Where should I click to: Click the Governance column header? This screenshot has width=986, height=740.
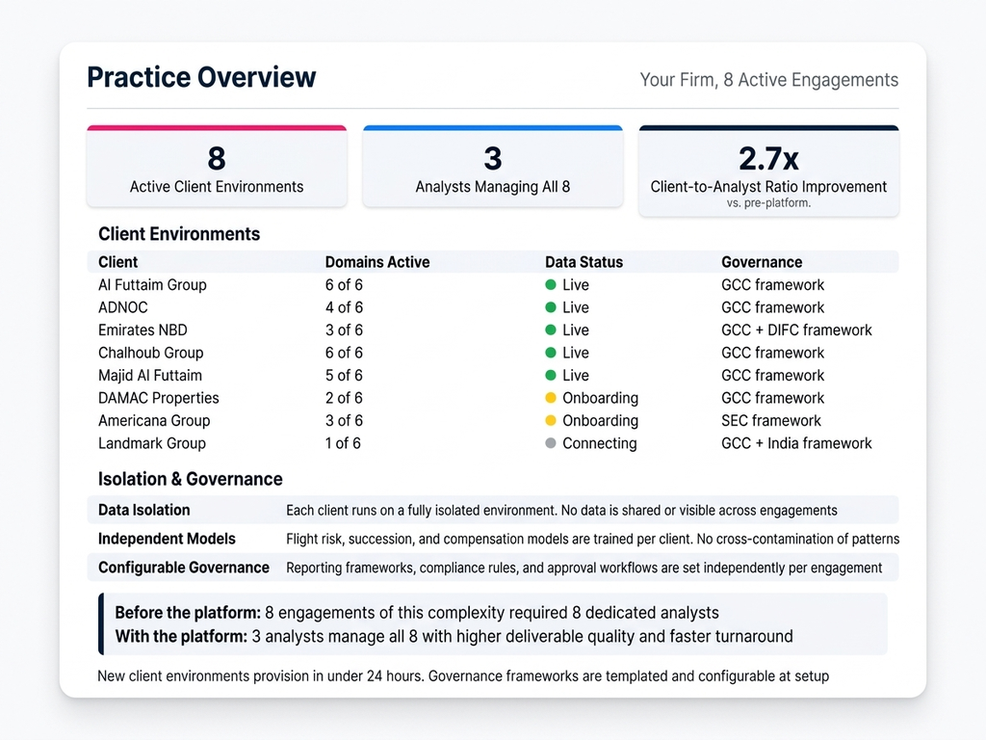(x=762, y=262)
